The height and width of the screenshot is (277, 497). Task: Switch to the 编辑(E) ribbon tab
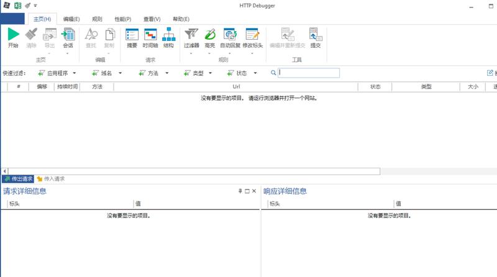point(71,19)
